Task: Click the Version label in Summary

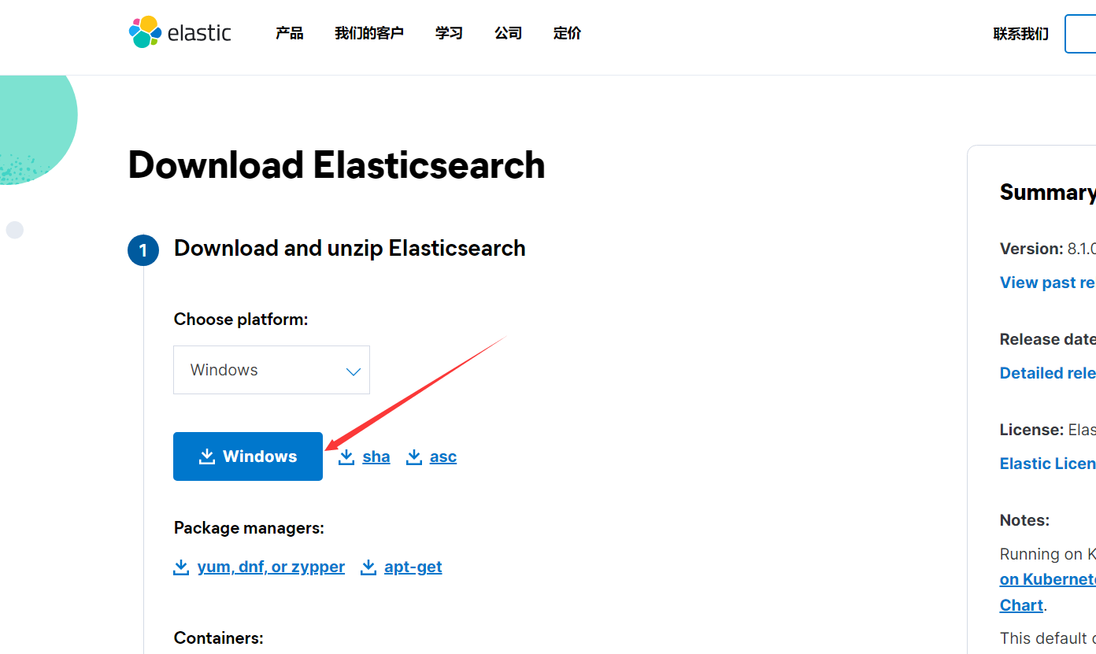Action: [x=1031, y=249]
